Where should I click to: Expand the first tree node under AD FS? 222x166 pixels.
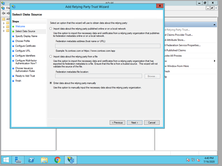(4, 23)
